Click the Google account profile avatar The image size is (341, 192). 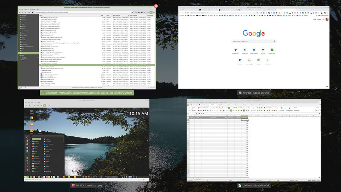[x=327, y=19]
